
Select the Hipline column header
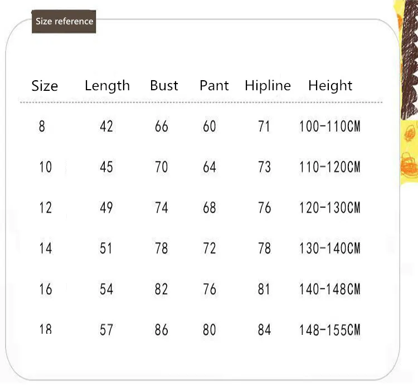pyautogui.click(x=268, y=86)
